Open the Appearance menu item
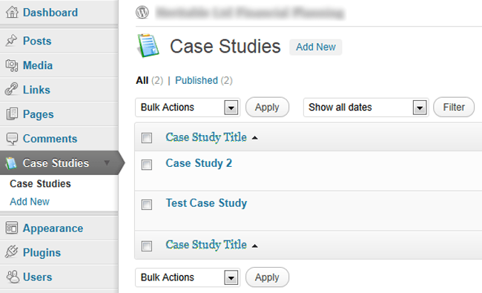Image resolution: width=482 pixels, height=293 pixels. tap(59, 228)
